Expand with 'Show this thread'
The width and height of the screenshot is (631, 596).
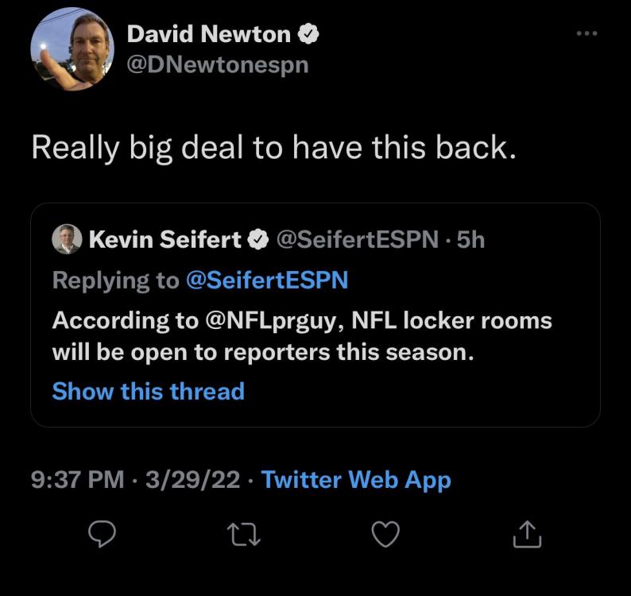[149, 391]
